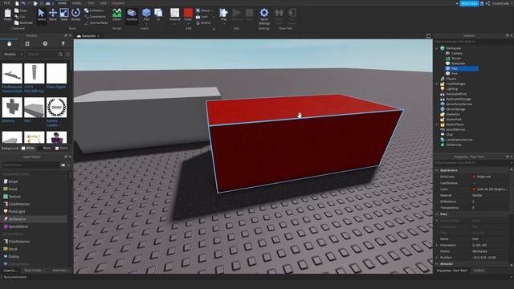Open Toolbox Creations lightbulb tab icon

[x=63, y=43]
